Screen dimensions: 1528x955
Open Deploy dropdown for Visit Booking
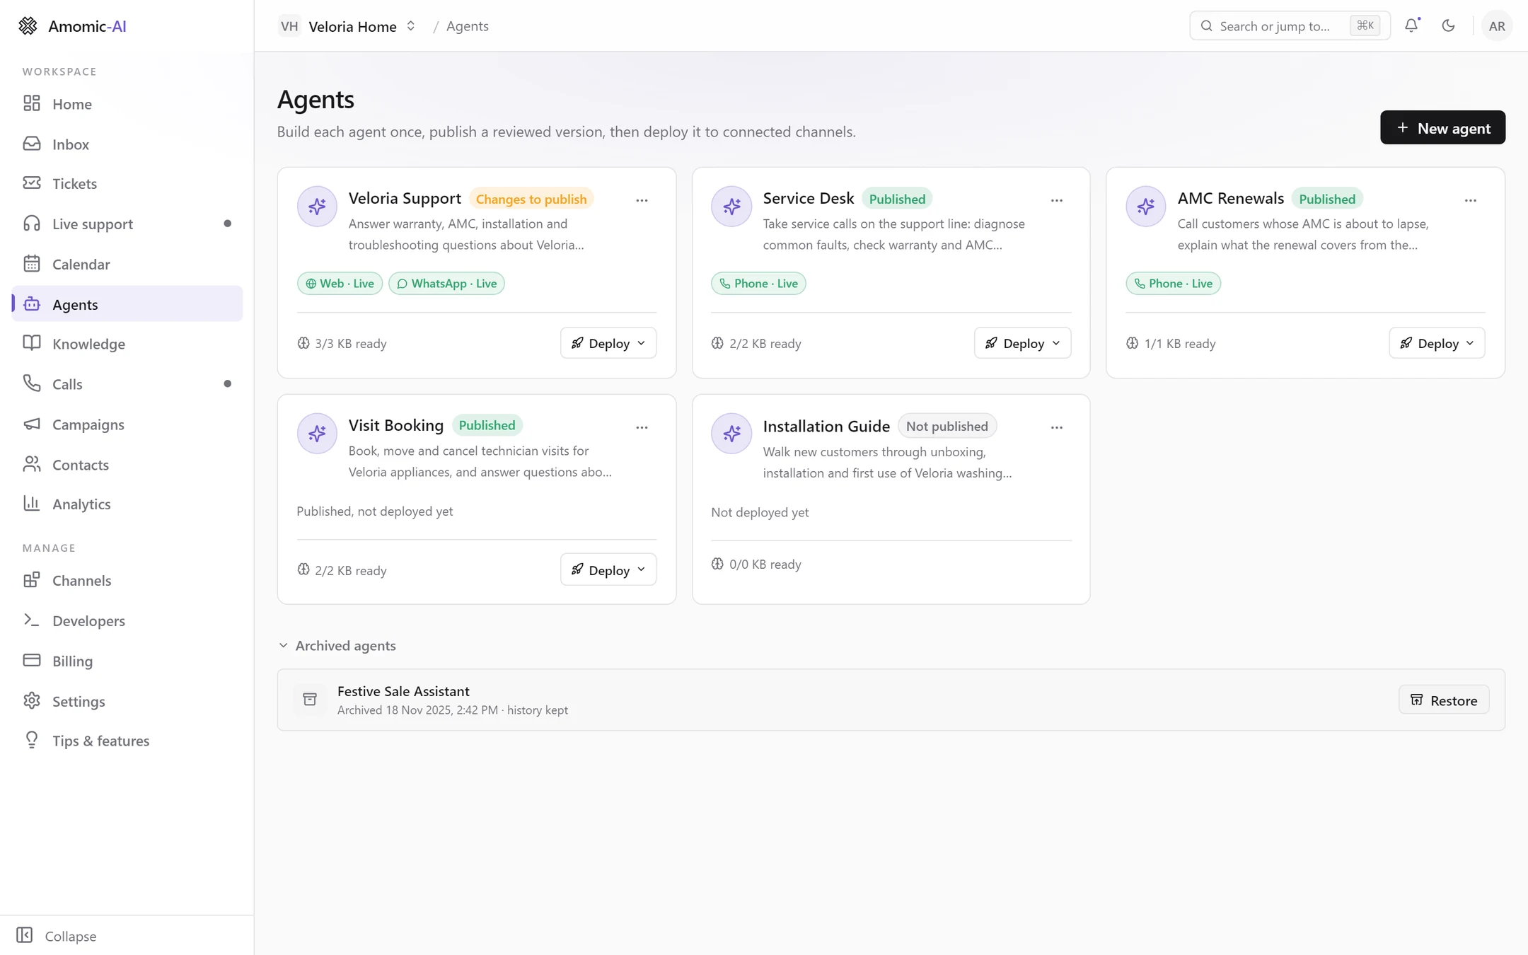click(608, 570)
